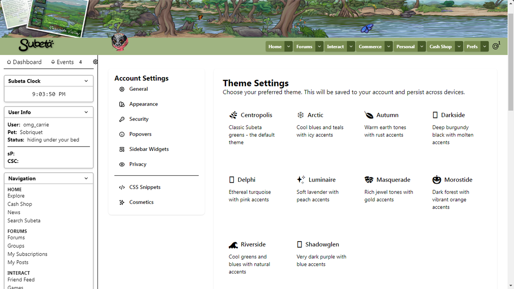Click the Delphi theme icon
This screenshot has height=289, width=514.
click(231, 180)
